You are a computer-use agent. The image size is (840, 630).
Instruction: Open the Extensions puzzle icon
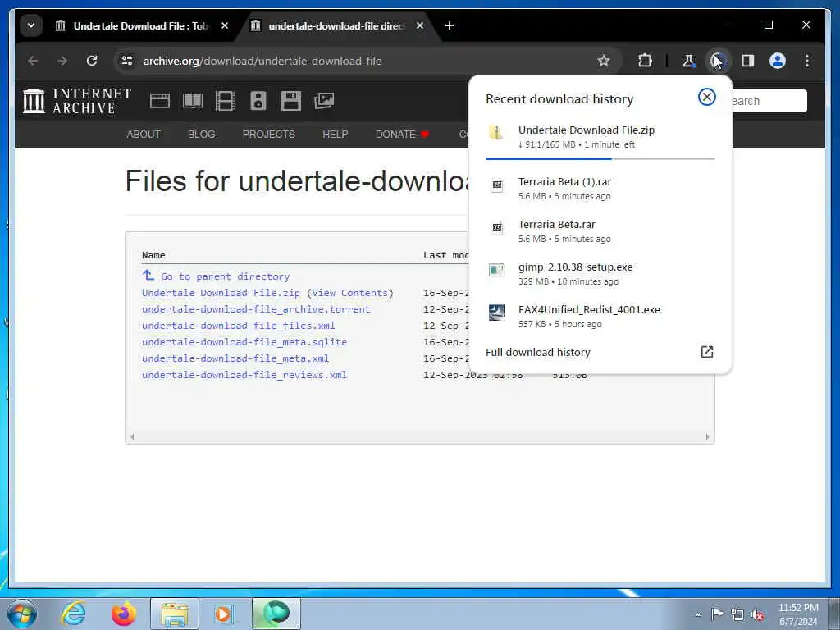tap(645, 61)
